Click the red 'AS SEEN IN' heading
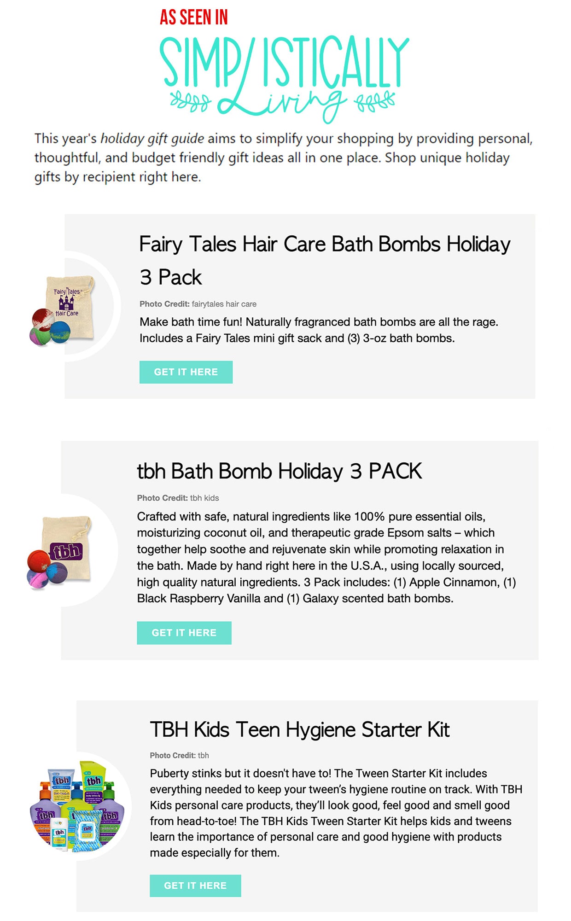Viewport: 571px width, 921px height. coord(194,17)
